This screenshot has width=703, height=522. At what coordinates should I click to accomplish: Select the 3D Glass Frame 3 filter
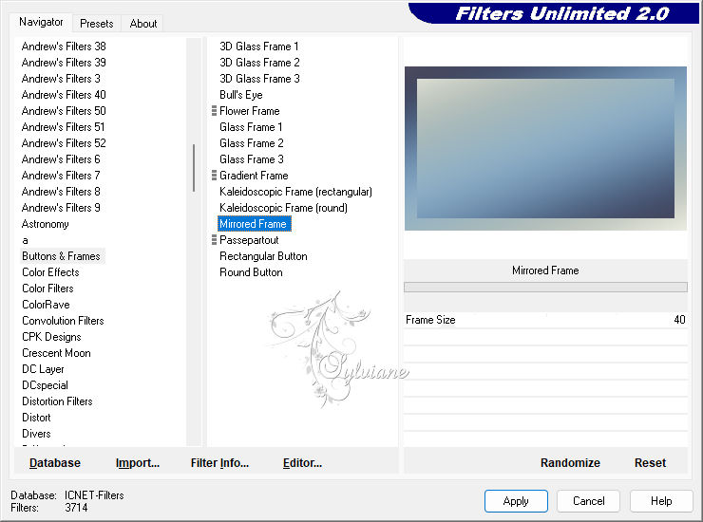click(259, 79)
